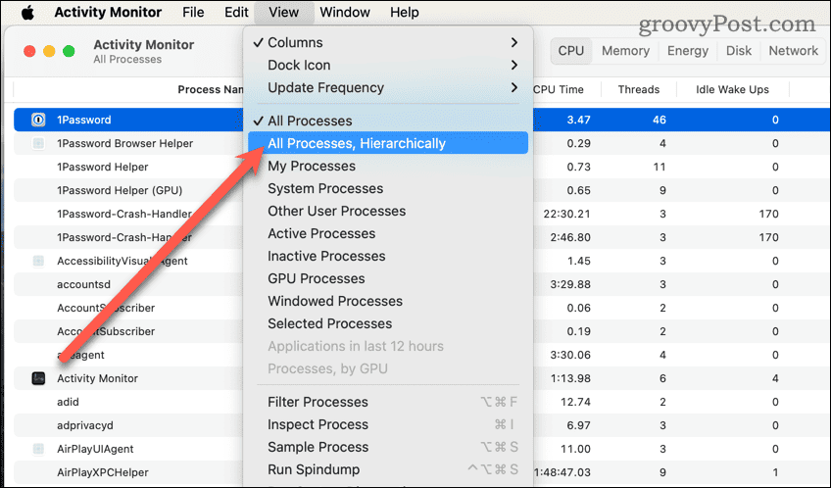Viewport: 831px width, 488px height.
Task: Sort by the Process Name column header
Action: pyautogui.click(x=211, y=89)
